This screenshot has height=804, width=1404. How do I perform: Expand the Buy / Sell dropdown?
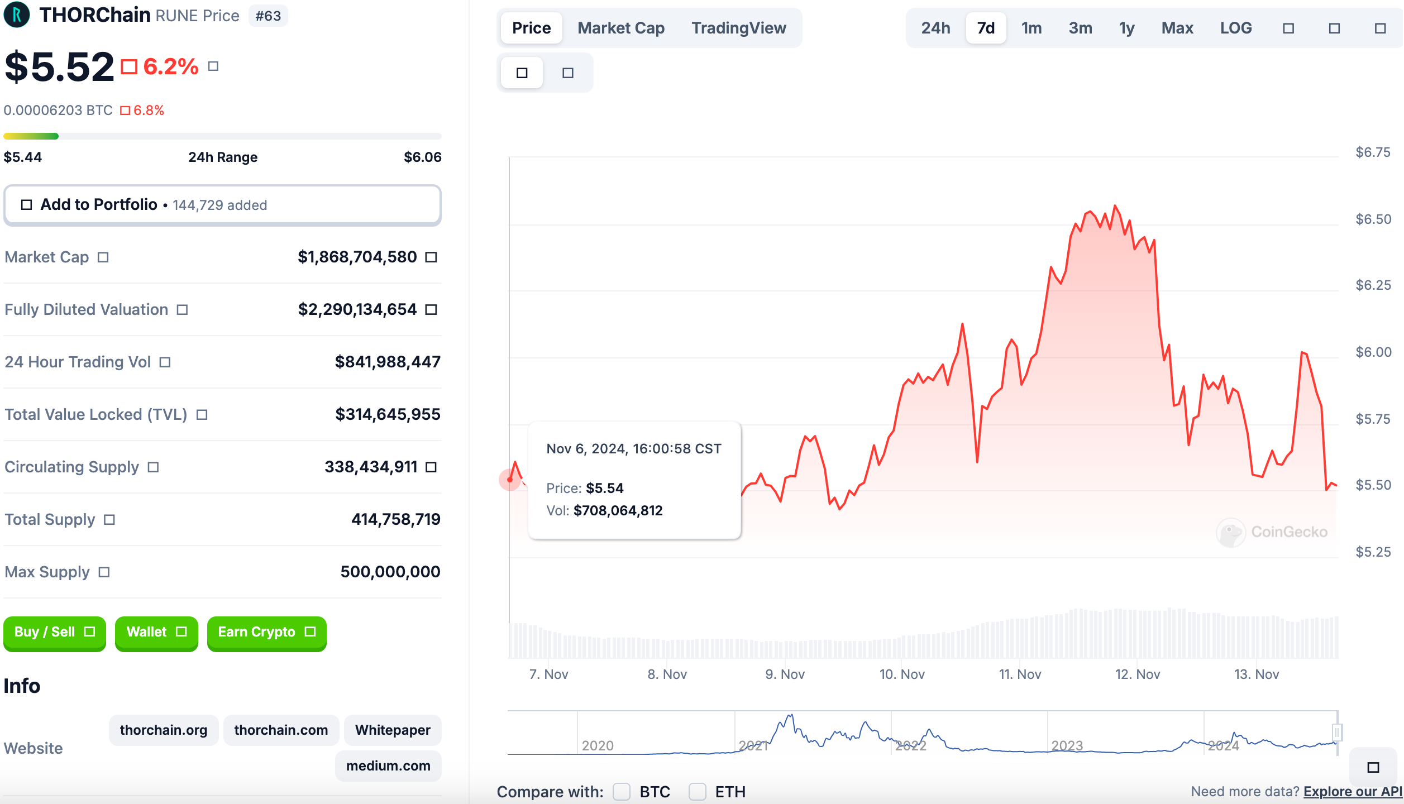(x=55, y=632)
